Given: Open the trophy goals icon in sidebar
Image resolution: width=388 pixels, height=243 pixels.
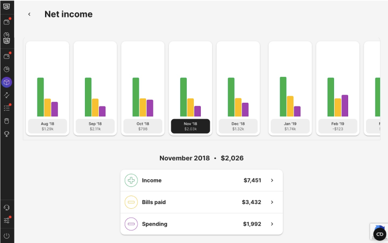Looking at the screenshot, I should click(7, 134).
